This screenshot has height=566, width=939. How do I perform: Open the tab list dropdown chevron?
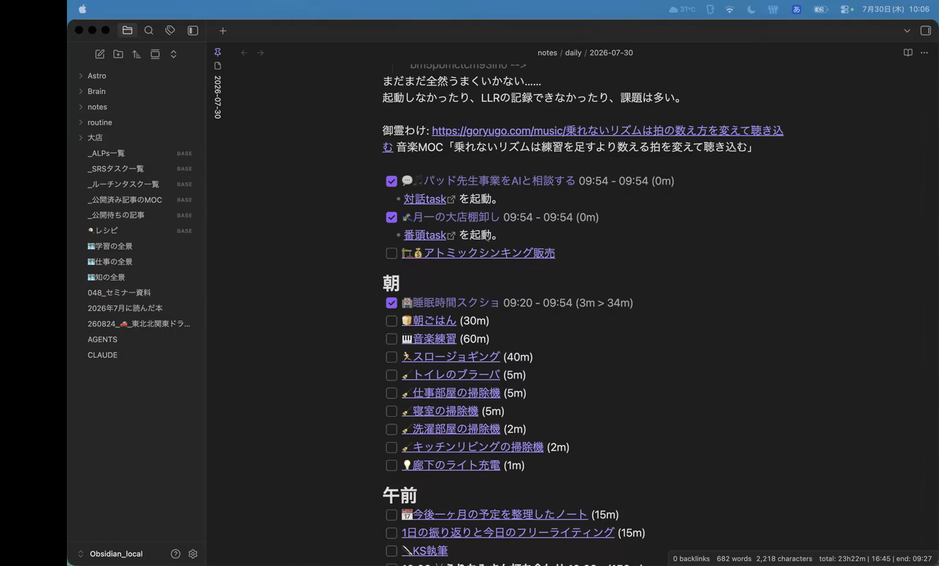pos(907,31)
